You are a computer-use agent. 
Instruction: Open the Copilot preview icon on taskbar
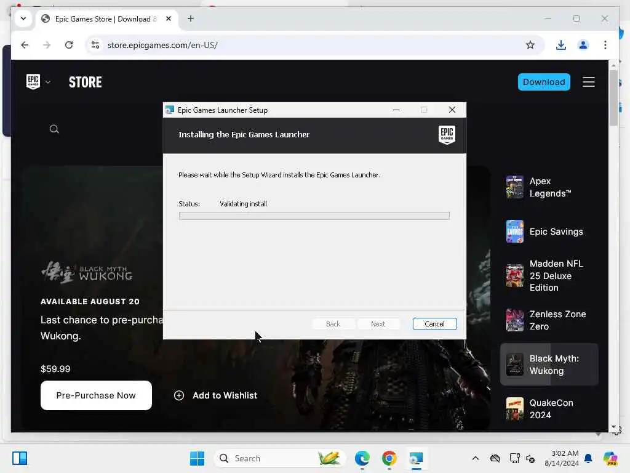(610, 458)
